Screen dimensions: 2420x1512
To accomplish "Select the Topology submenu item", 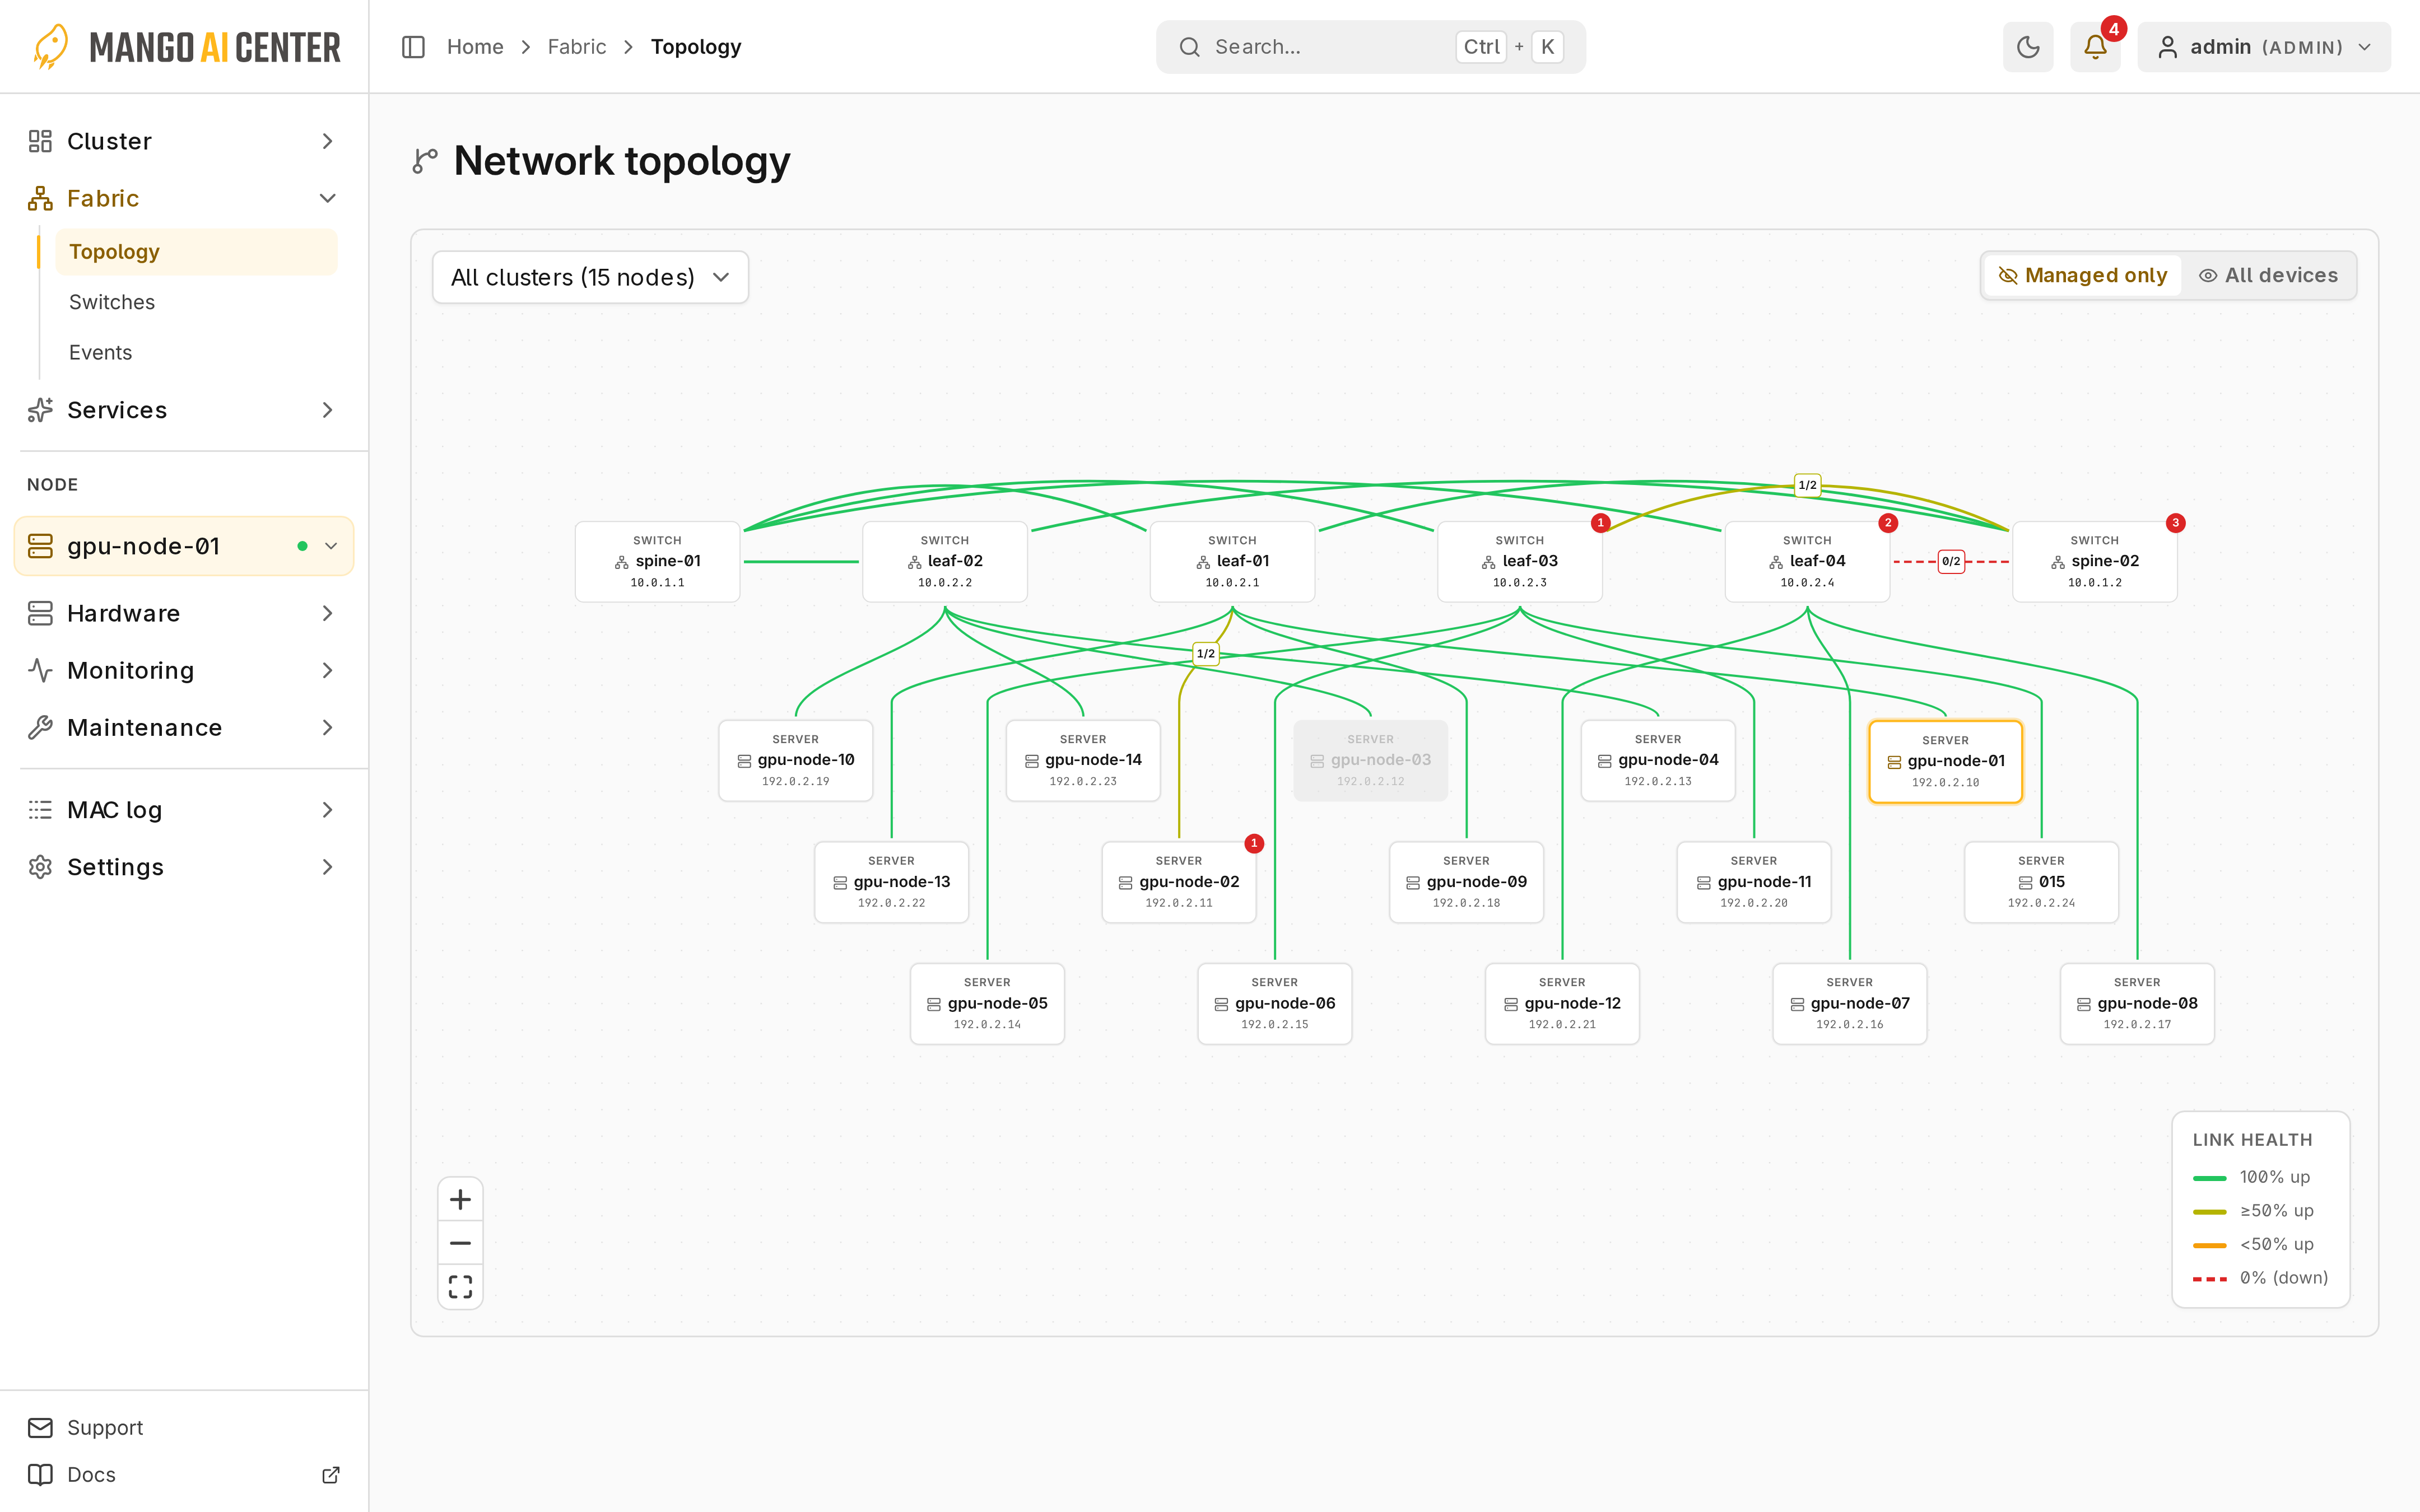I will point(196,252).
